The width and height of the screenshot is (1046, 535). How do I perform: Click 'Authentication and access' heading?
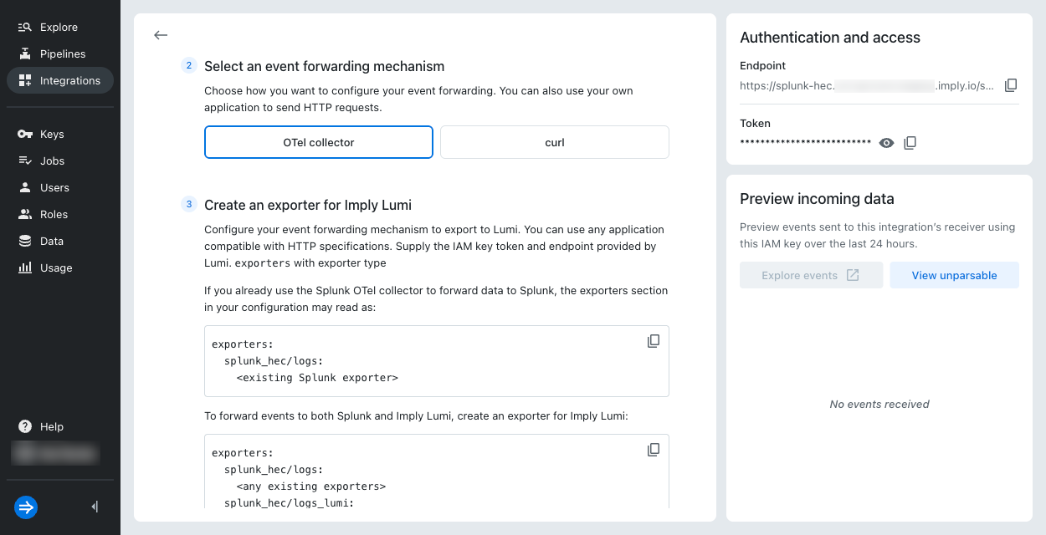[x=830, y=38]
